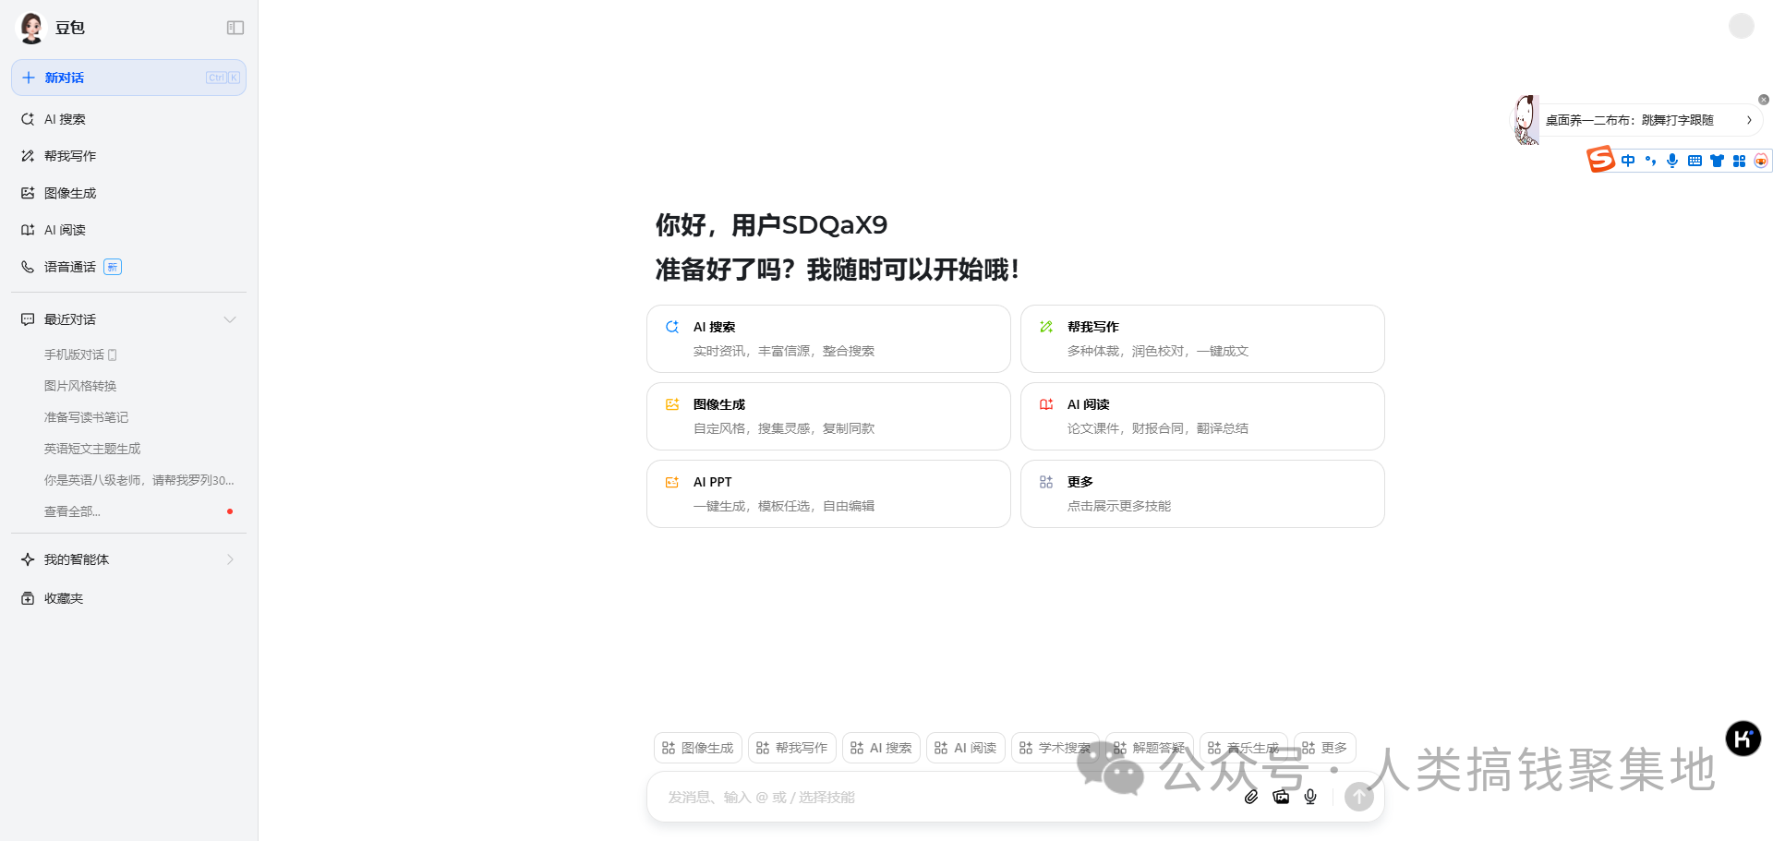
Task: Collapse the sidebar with the panel toggle icon
Action: (235, 28)
